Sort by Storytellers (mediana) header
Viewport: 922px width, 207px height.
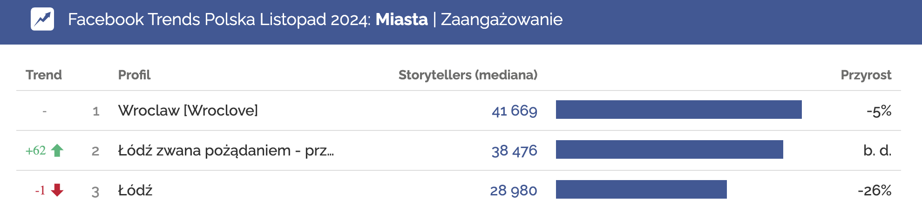coord(468,75)
